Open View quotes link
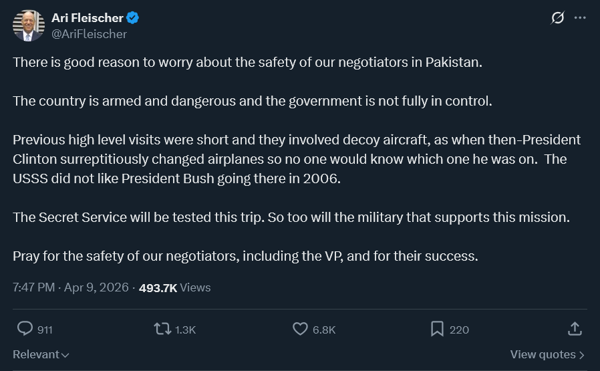Viewport: 600px width, 371px height. pos(548,354)
